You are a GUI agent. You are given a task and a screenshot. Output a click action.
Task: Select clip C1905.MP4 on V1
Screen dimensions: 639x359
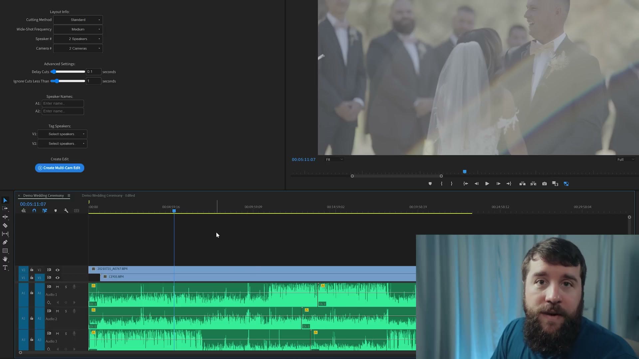[x=258, y=277]
